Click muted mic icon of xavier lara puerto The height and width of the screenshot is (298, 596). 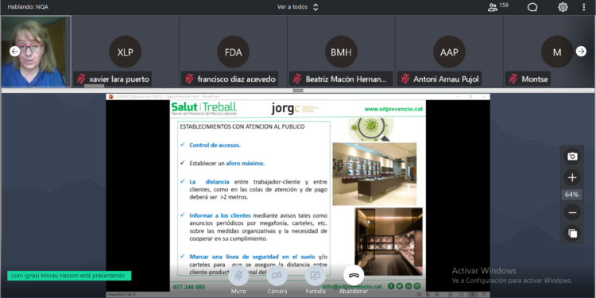point(81,79)
